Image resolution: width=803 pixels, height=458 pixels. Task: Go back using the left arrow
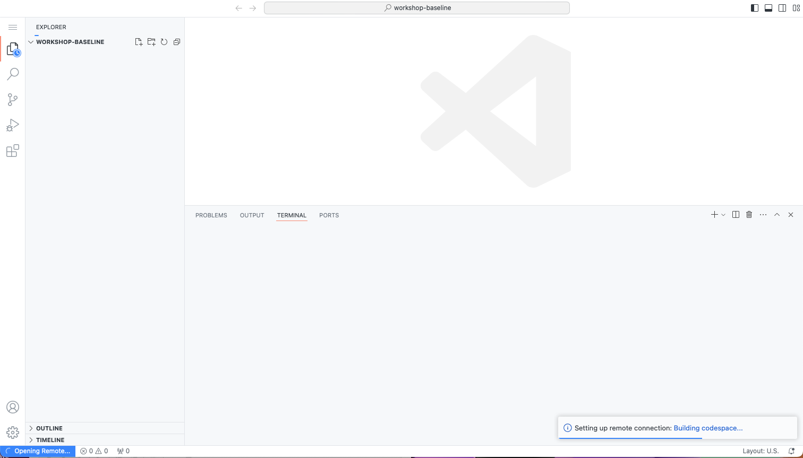coord(239,8)
